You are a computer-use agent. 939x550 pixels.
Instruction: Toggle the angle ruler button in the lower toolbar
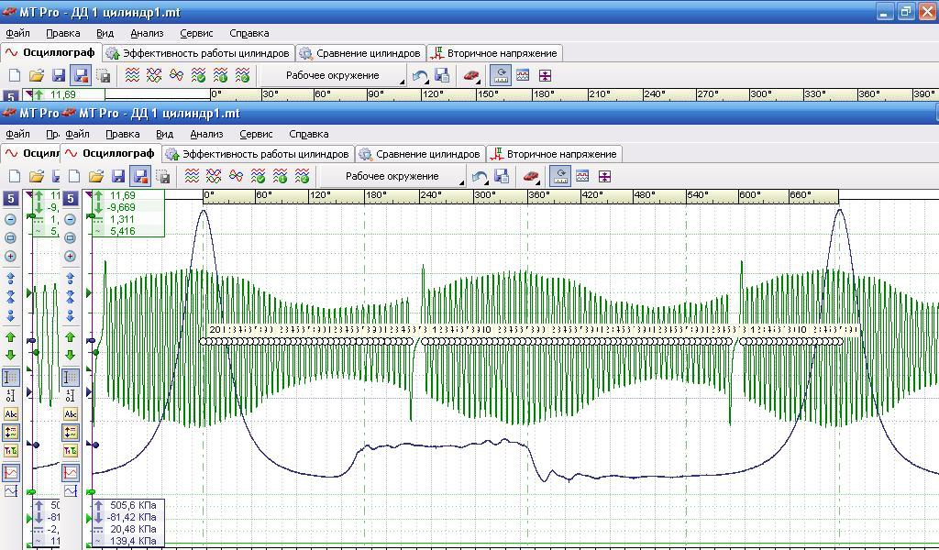tap(559, 176)
